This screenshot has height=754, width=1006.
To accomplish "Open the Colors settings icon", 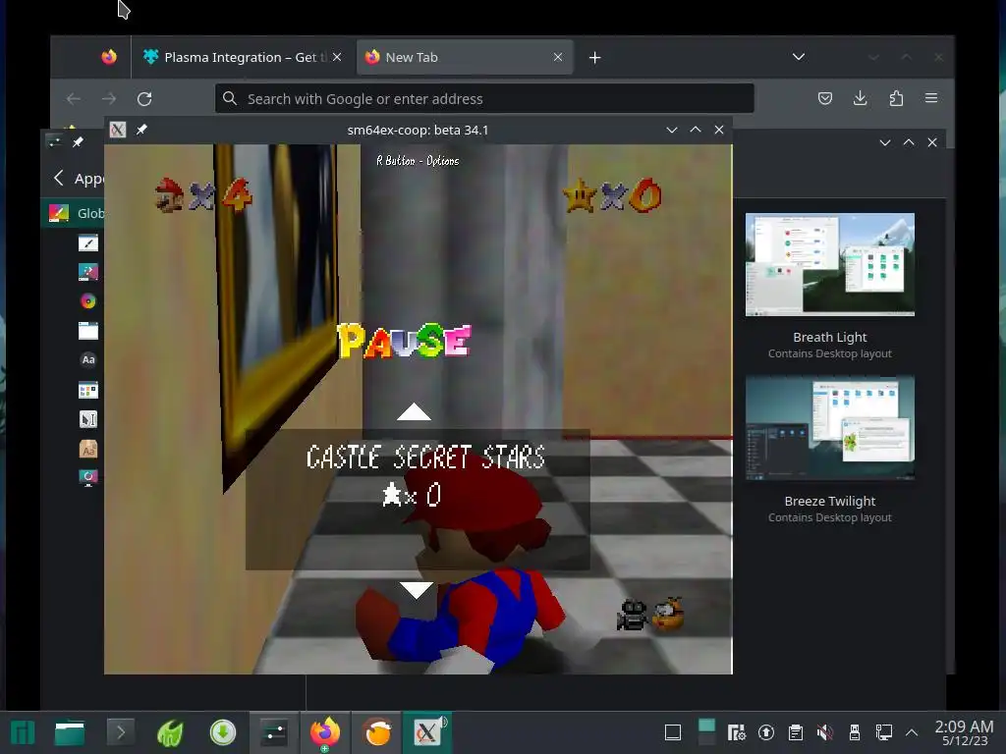I will (87, 300).
